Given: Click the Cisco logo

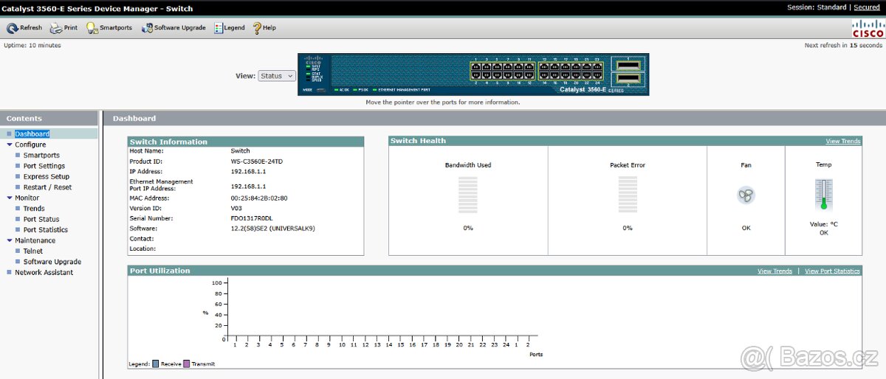Looking at the screenshot, I should tap(868, 28).
